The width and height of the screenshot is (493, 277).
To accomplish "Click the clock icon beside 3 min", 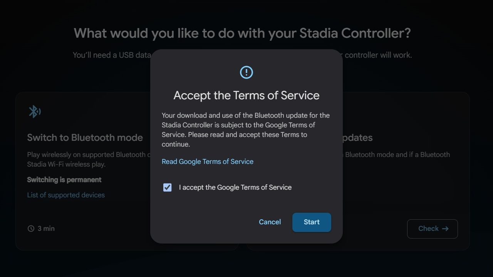I will pyautogui.click(x=31, y=229).
